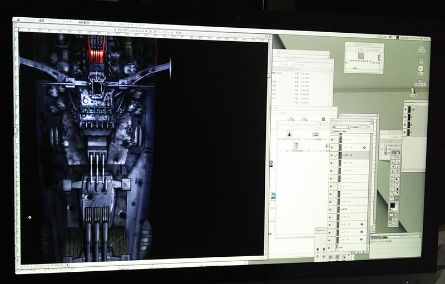Viewport: 445px width, 284px height.
Task: Click the clock showing 3:53 AM
Action: [382, 37]
